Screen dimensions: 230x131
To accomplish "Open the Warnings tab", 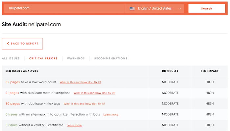I will click(76, 58).
